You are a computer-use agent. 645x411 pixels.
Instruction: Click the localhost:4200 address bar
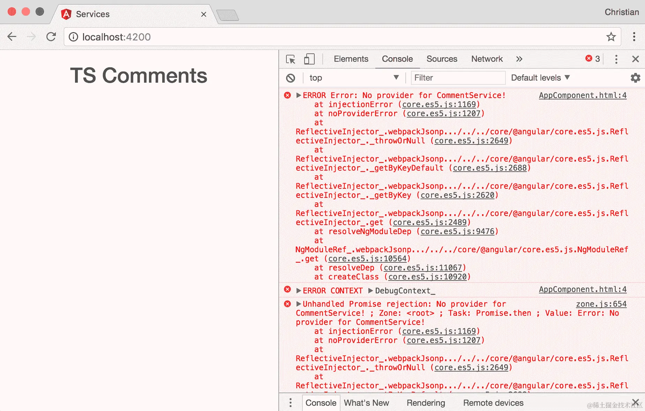tap(342, 37)
